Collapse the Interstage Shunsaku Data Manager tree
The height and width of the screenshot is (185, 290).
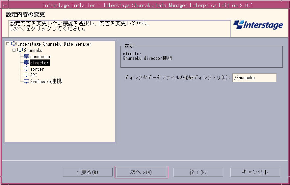[x=8, y=44]
